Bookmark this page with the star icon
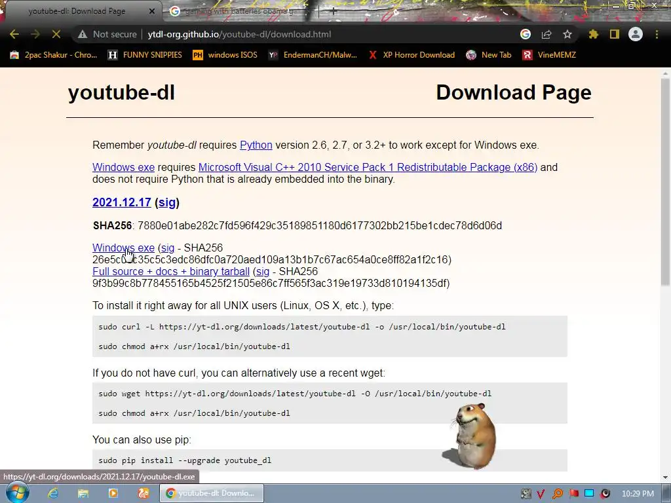 click(567, 34)
